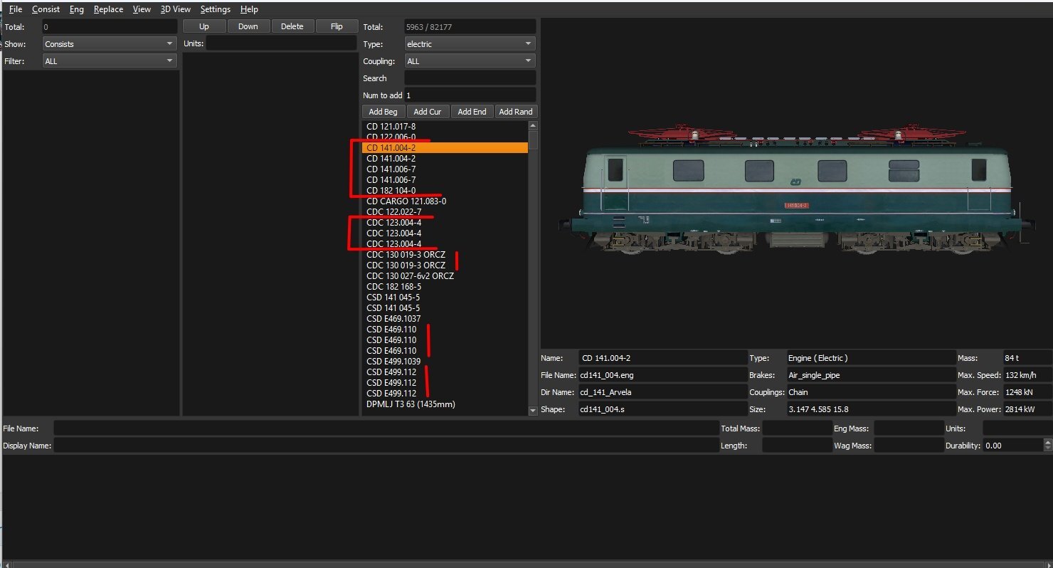Click the Flip button
The image size is (1053, 568).
(x=337, y=26)
